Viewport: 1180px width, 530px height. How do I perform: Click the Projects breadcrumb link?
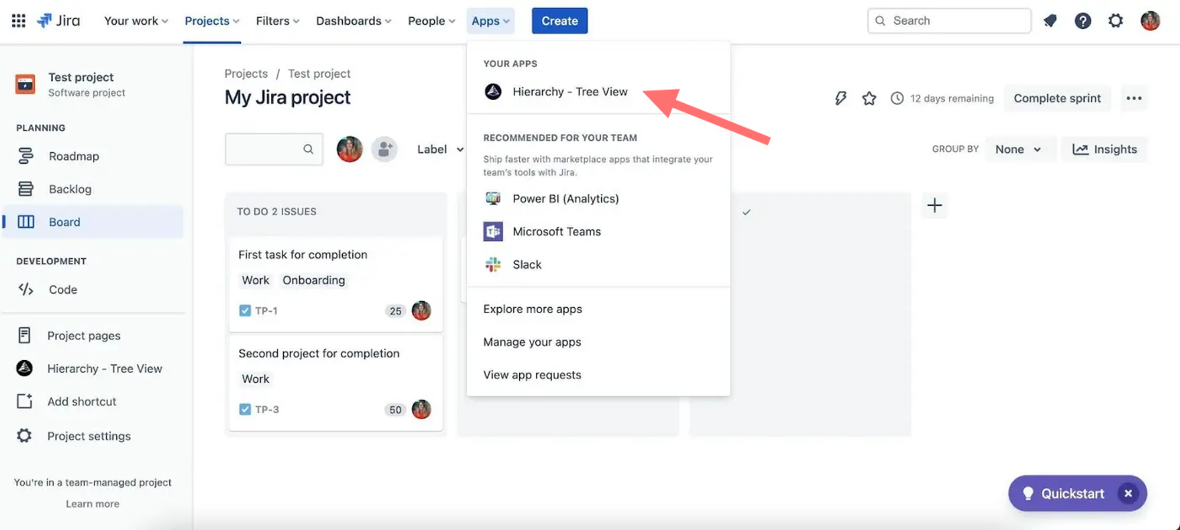pyautogui.click(x=246, y=74)
